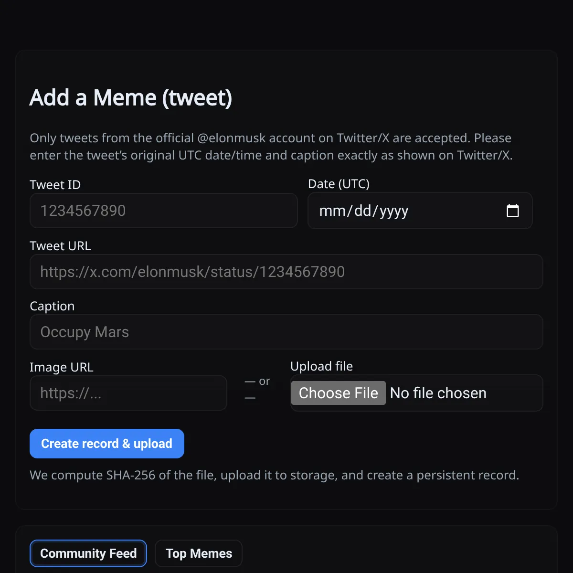Image resolution: width=573 pixels, height=573 pixels.
Task: Open the Top Memes tab
Action: 199,553
